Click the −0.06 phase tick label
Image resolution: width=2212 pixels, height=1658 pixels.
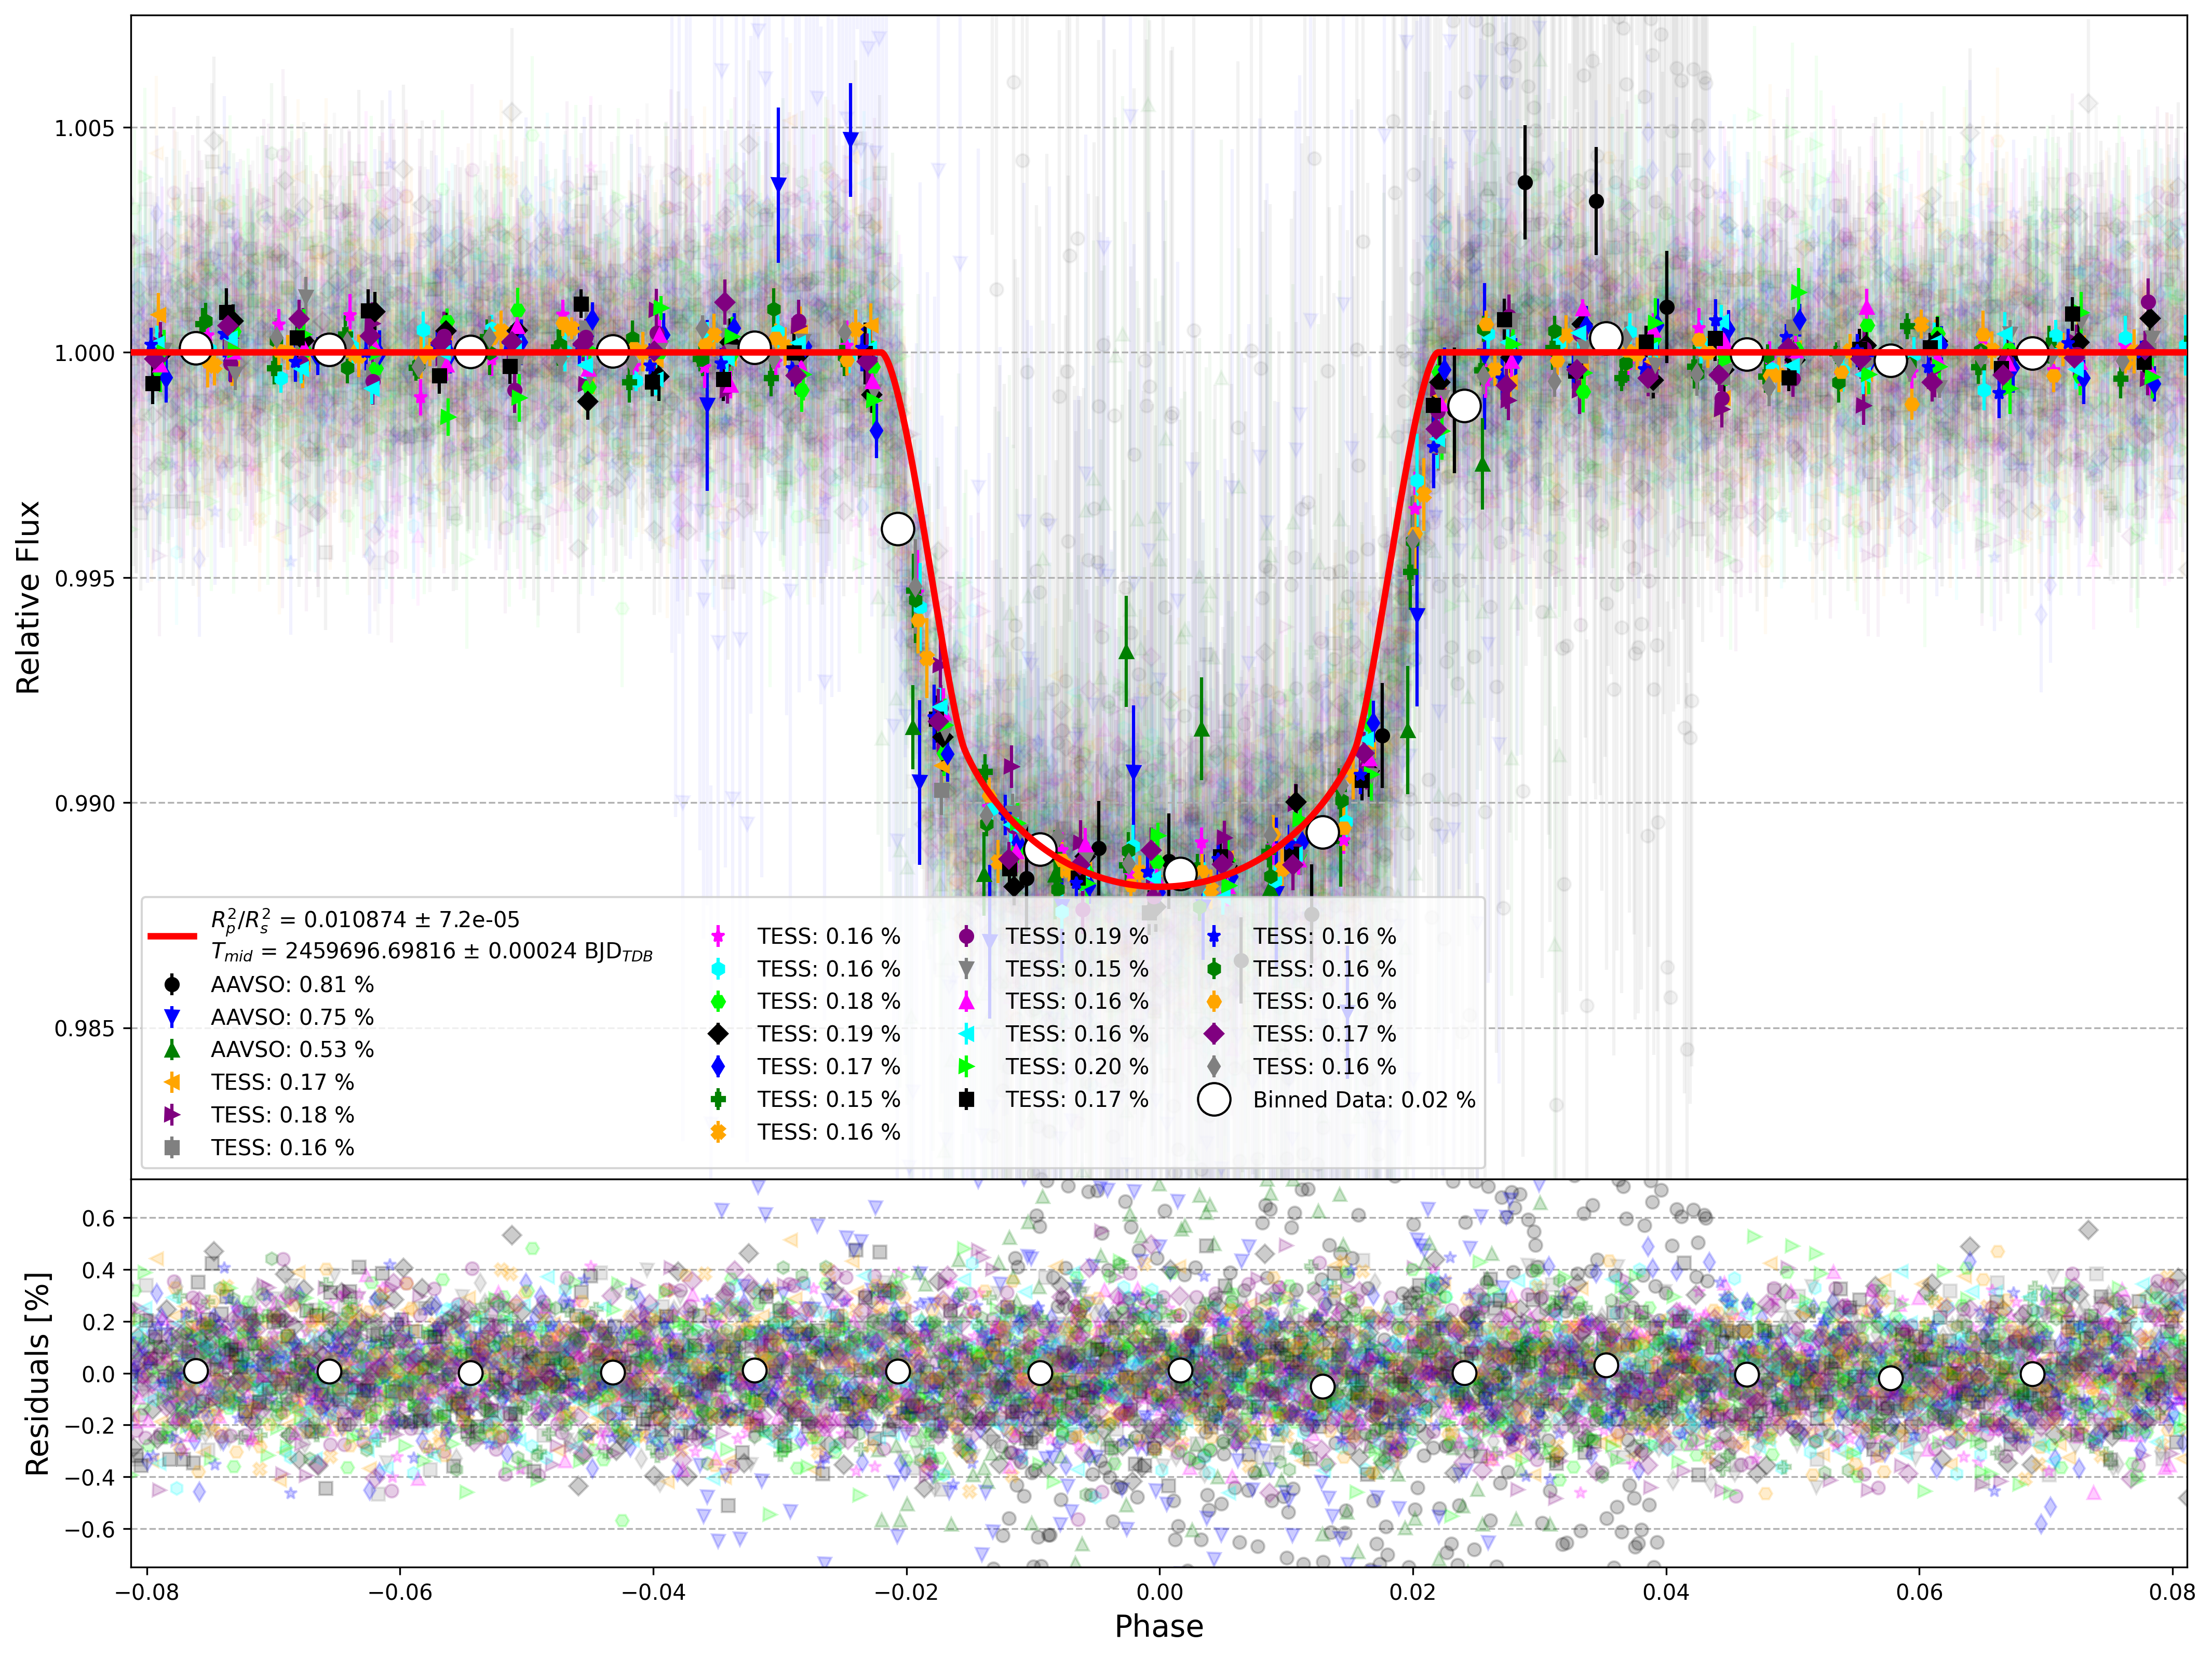(x=400, y=1591)
